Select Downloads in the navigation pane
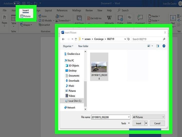182x137 pixels. [x=74, y=81]
